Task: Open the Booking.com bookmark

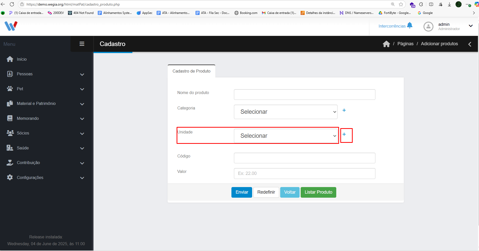Action: [246, 13]
